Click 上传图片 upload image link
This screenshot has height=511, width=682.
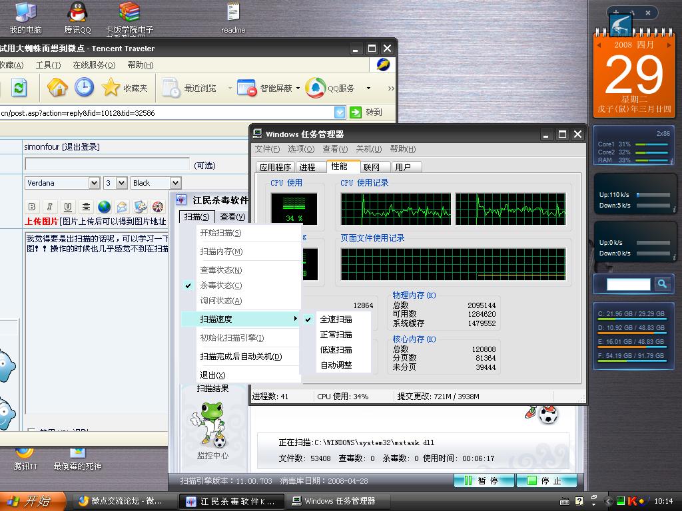click(41, 221)
